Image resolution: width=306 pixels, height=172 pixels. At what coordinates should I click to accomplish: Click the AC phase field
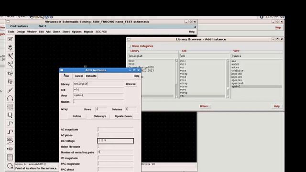pos(116,135)
